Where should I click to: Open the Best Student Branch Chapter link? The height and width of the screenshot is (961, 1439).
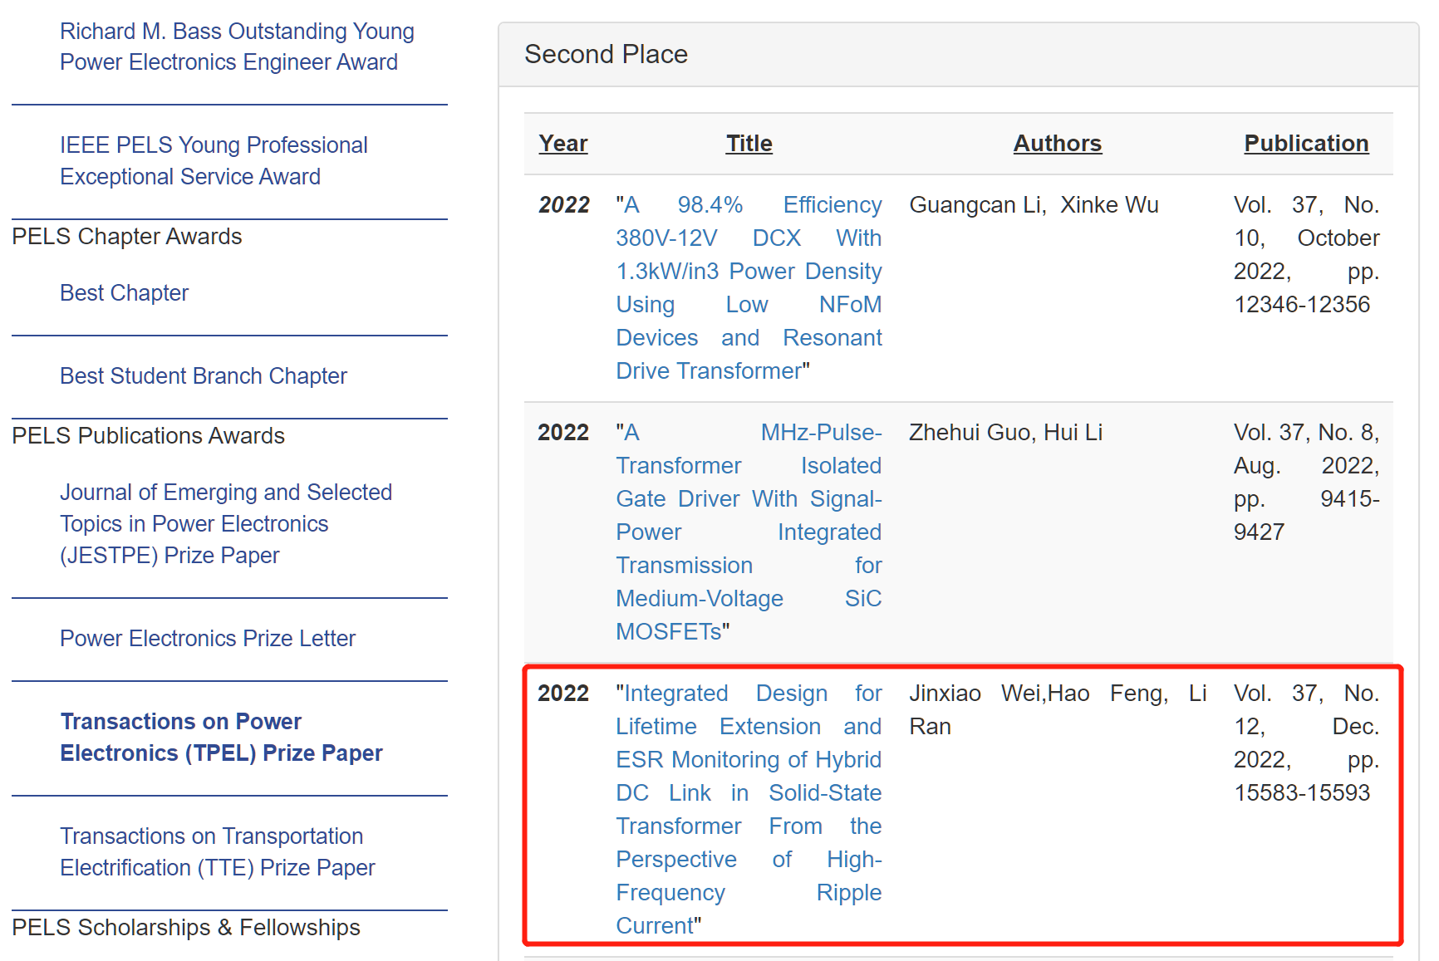point(204,376)
